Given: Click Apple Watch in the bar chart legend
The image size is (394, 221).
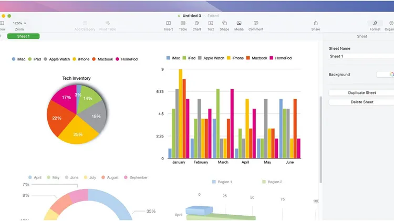Looking at the screenshot, I should (211, 58).
